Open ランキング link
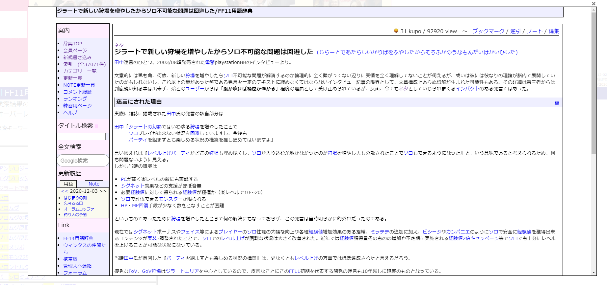Screen dimensions: 607x285 tap(75, 99)
